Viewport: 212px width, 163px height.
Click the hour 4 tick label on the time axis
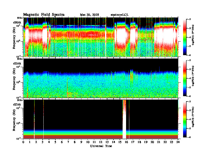pos(49,142)
